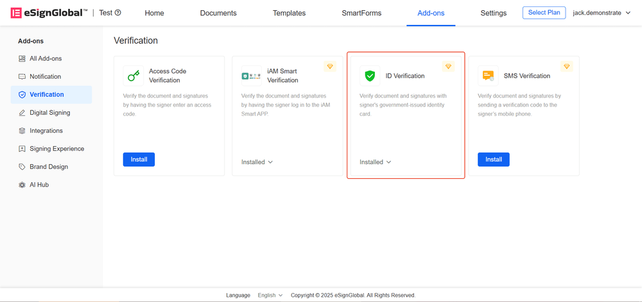Click the iAM Smart logo icon

tap(252, 76)
